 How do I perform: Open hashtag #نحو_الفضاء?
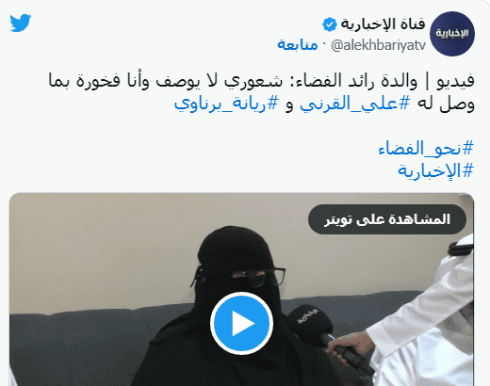coord(426,148)
